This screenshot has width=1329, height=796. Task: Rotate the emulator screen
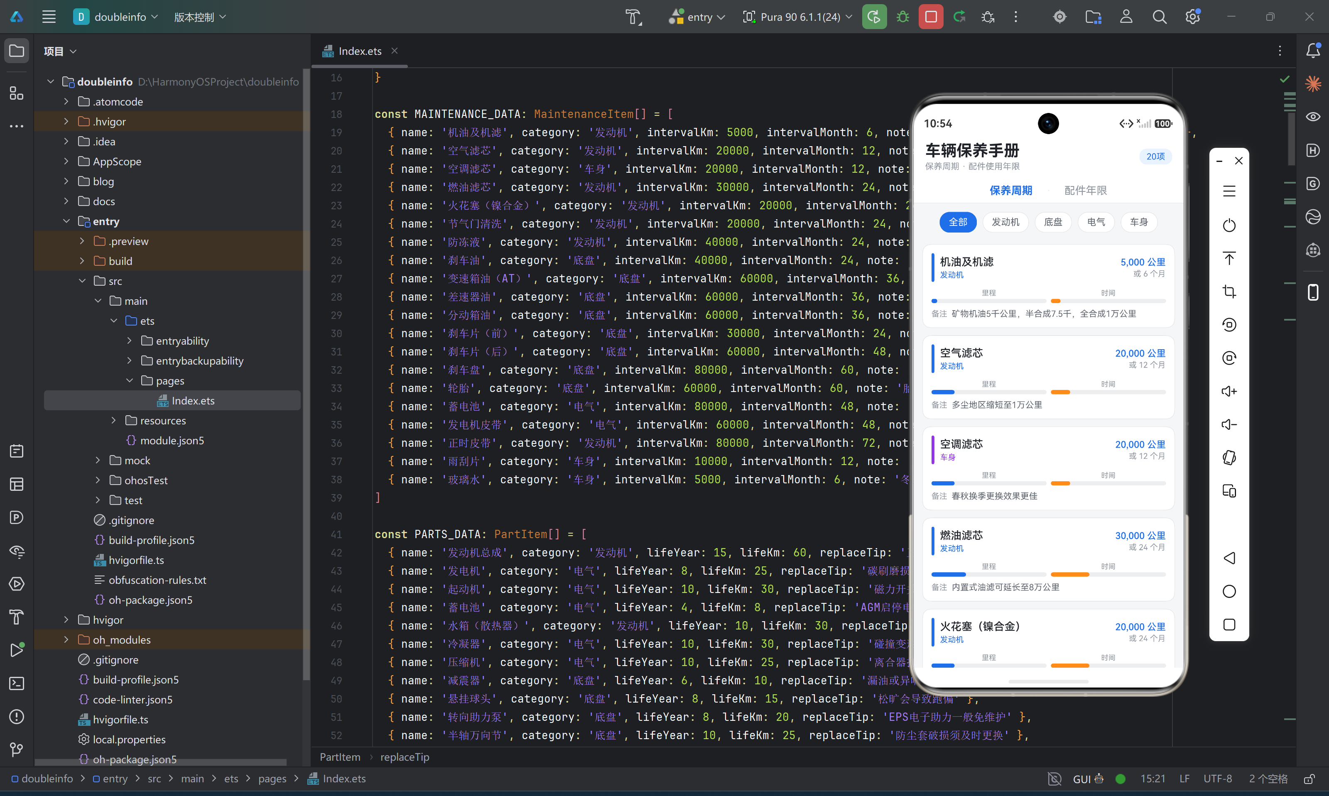pos(1229,458)
